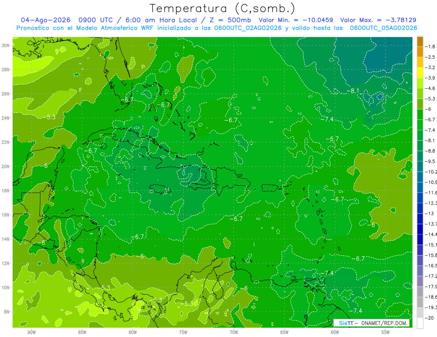Screen dimensions: 437x337
Task: Click the '0600UTC_02AGO2026' initialization time
Action: coord(248,28)
